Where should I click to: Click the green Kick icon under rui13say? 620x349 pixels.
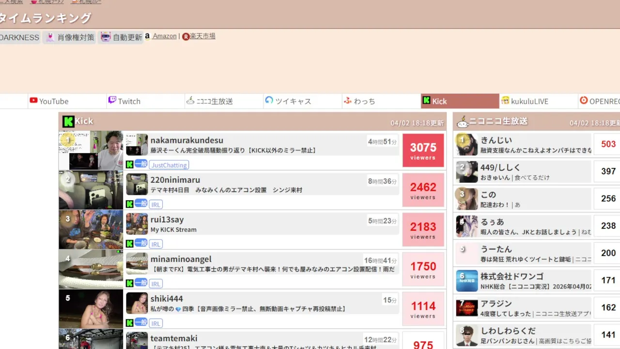pos(130,244)
